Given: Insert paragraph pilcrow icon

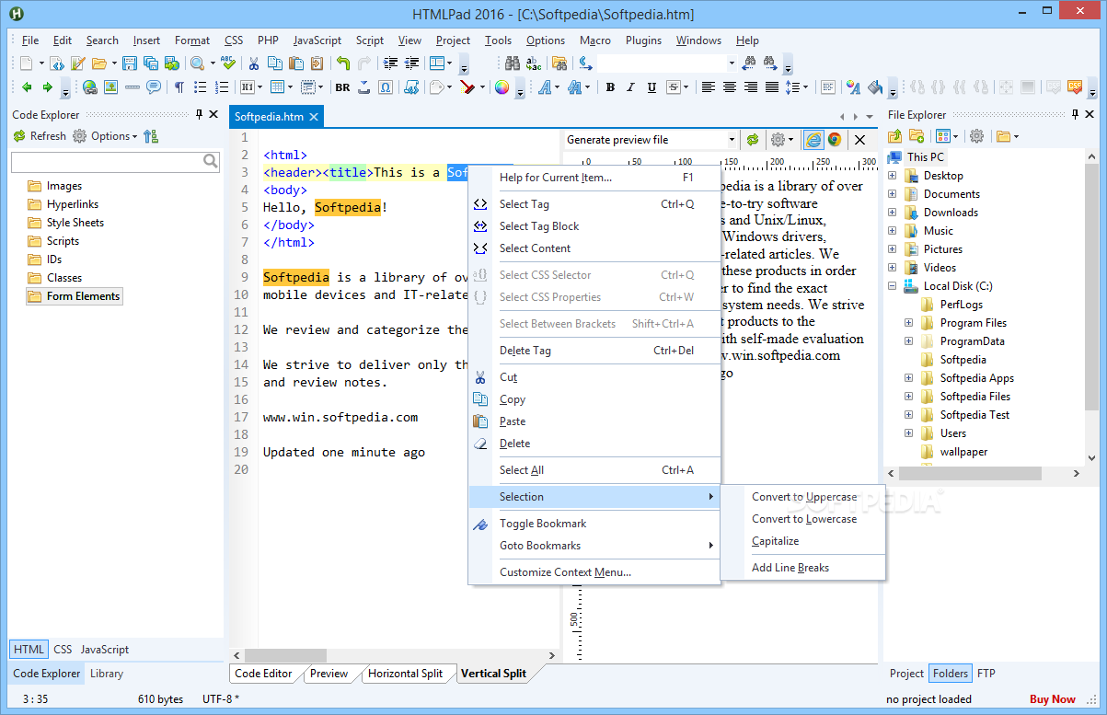Looking at the screenshot, I should [179, 87].
